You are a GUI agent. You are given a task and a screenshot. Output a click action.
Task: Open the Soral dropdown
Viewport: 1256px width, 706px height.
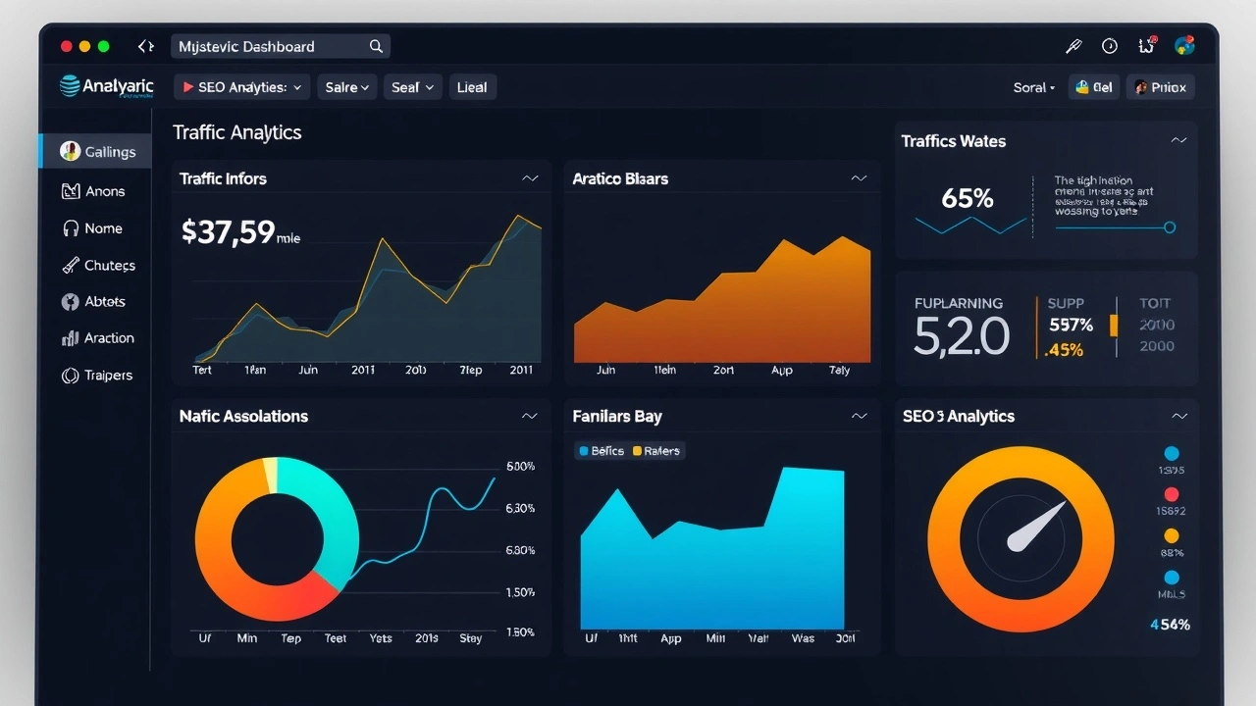(1032, 86)
